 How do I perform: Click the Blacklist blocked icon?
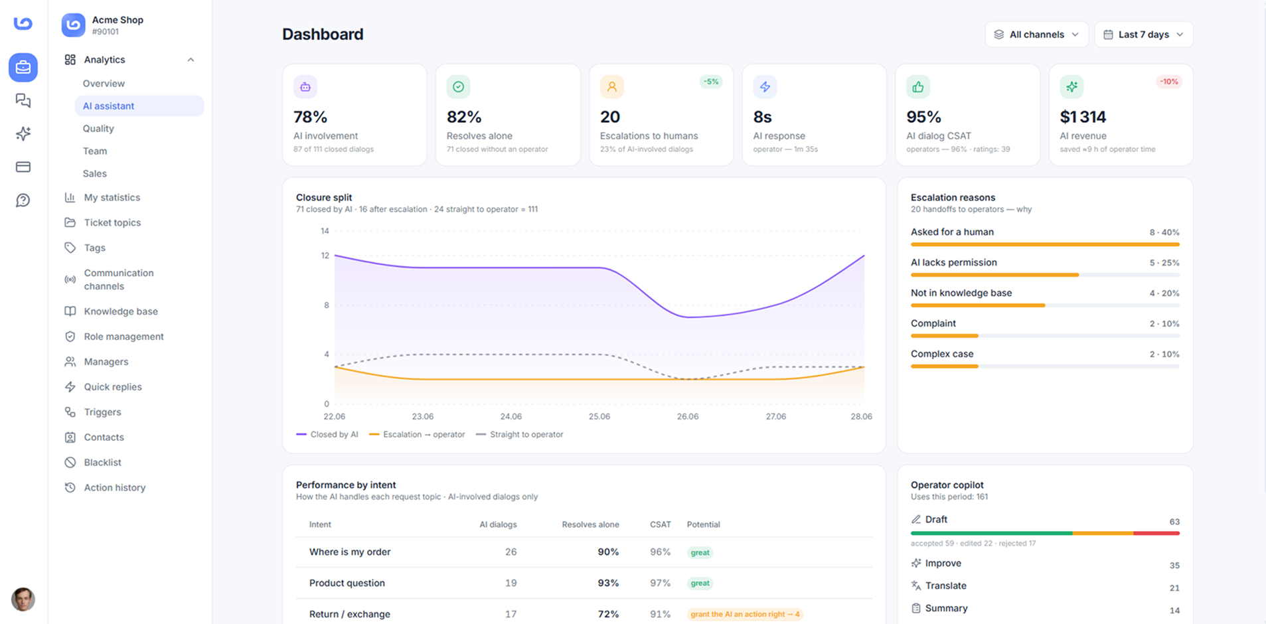[70, 463]
